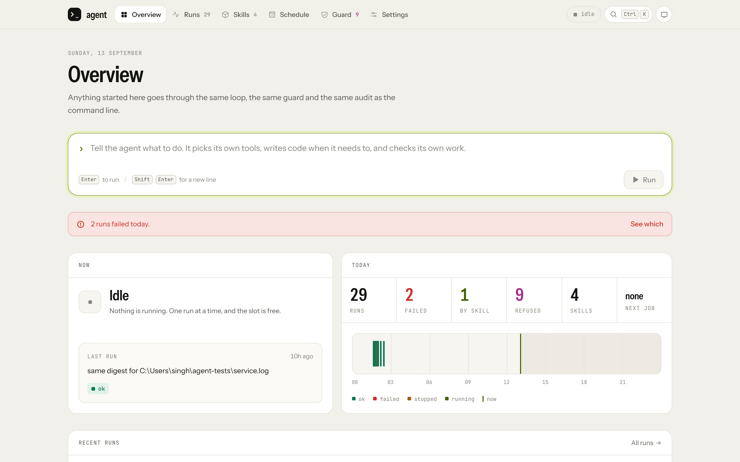Viewport: 740px width, 462px height.
Task: Focus the agent instruction input field
Action: [x=370, y=148]
